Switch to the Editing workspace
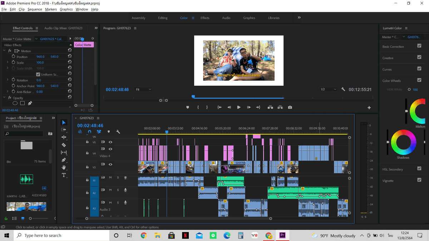This screenshot has width=429, height=241. tap(163, 18)
